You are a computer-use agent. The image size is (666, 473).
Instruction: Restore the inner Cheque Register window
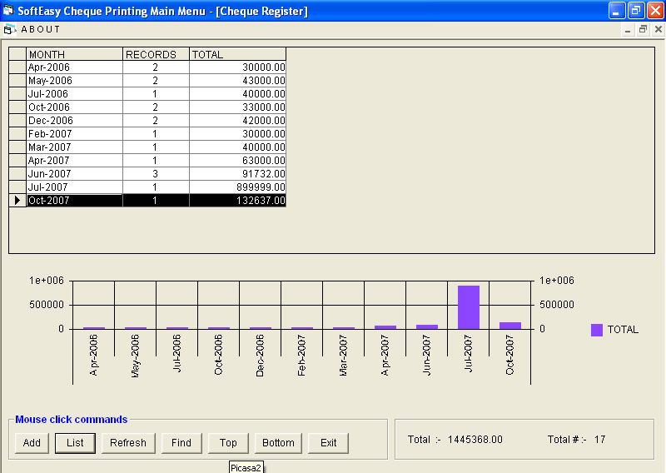coord(643,29)
